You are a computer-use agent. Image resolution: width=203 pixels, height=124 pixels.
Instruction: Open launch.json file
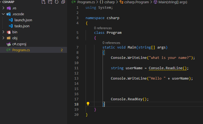coord(23,20)
